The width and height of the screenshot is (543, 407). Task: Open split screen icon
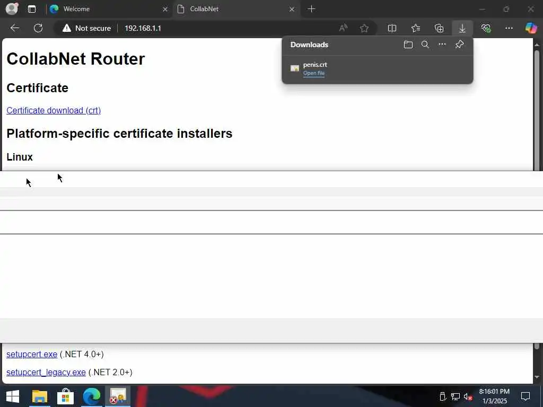point(392,28)
